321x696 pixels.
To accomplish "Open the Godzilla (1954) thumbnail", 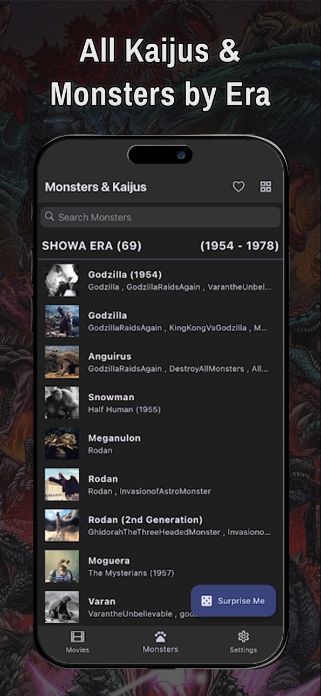I will (x=62, y=281).
